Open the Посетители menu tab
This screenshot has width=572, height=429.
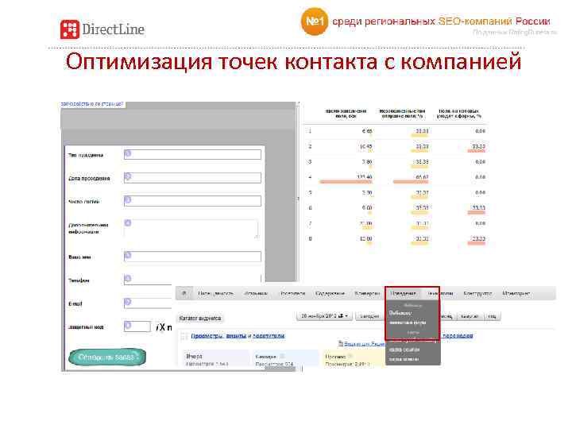coord(292,293)
